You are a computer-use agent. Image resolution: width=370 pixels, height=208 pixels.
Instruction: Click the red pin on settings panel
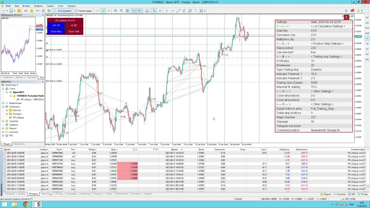click(346, 17)
